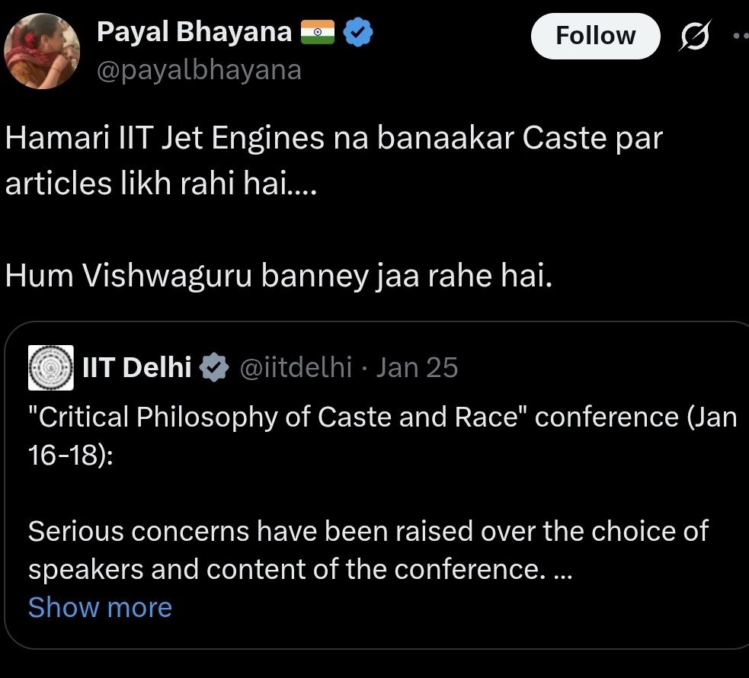This screenshot has height=678, width=749.
Task: Visit the @payalbhayana handle
Action: 199,70
